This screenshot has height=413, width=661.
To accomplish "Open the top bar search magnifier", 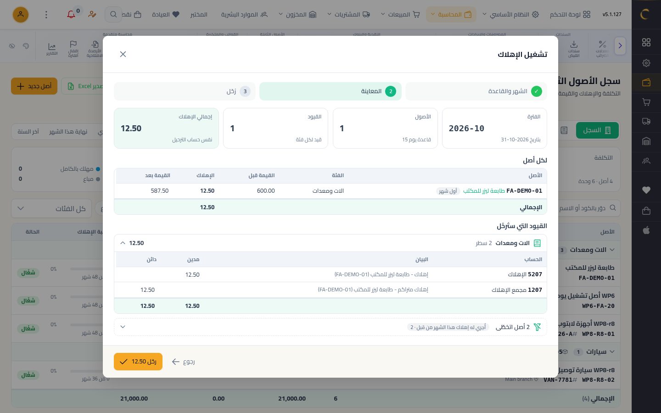I will (113, 14).
